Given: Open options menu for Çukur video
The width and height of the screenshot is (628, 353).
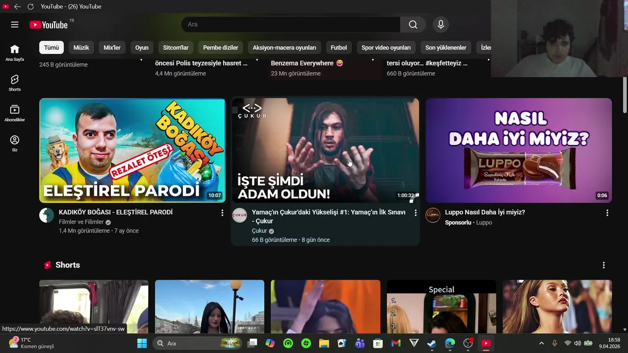Looking at the screenshot, I should [416, 213].
